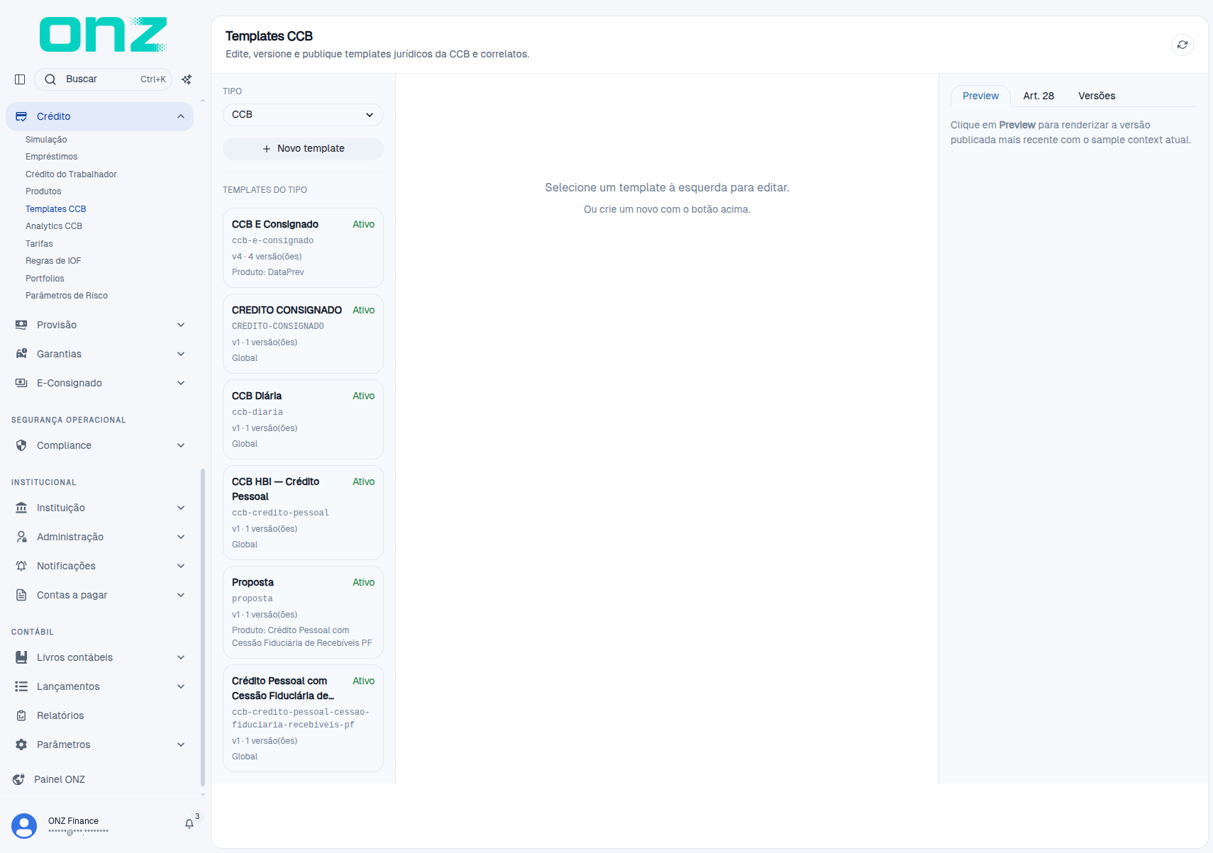The image size is (1213, 853).
Task: Open the TIPO dropdown showing CCB
Action: tap(303, 115)
